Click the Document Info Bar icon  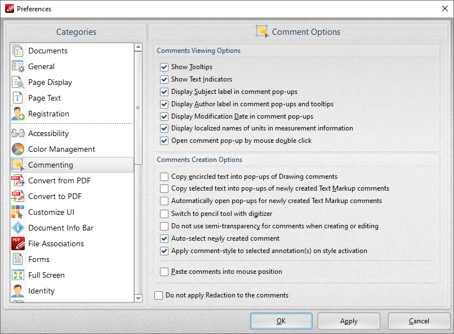click(x=17, y=228)
